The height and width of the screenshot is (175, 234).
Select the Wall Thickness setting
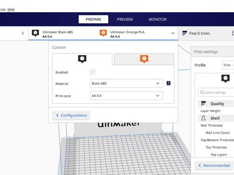click(211, 125)
